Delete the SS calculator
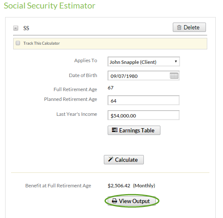The height and width of the screenshot is (218, 223). tap(189, 27)
